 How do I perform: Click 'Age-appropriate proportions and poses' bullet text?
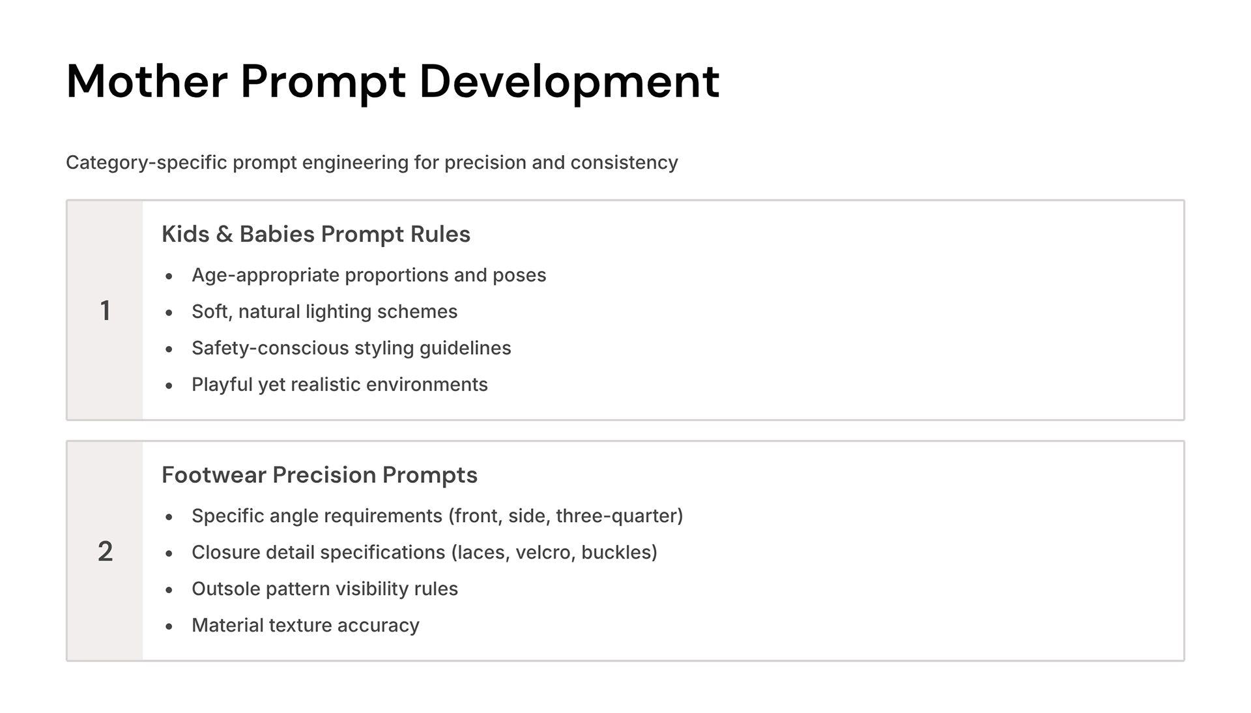[368, 275]
